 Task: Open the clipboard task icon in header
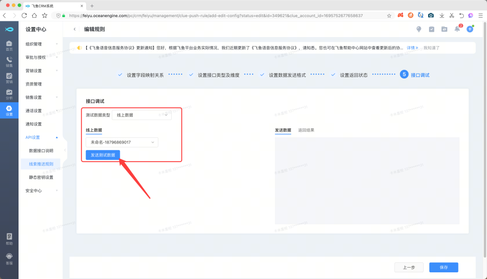click(x=431, y=29)
